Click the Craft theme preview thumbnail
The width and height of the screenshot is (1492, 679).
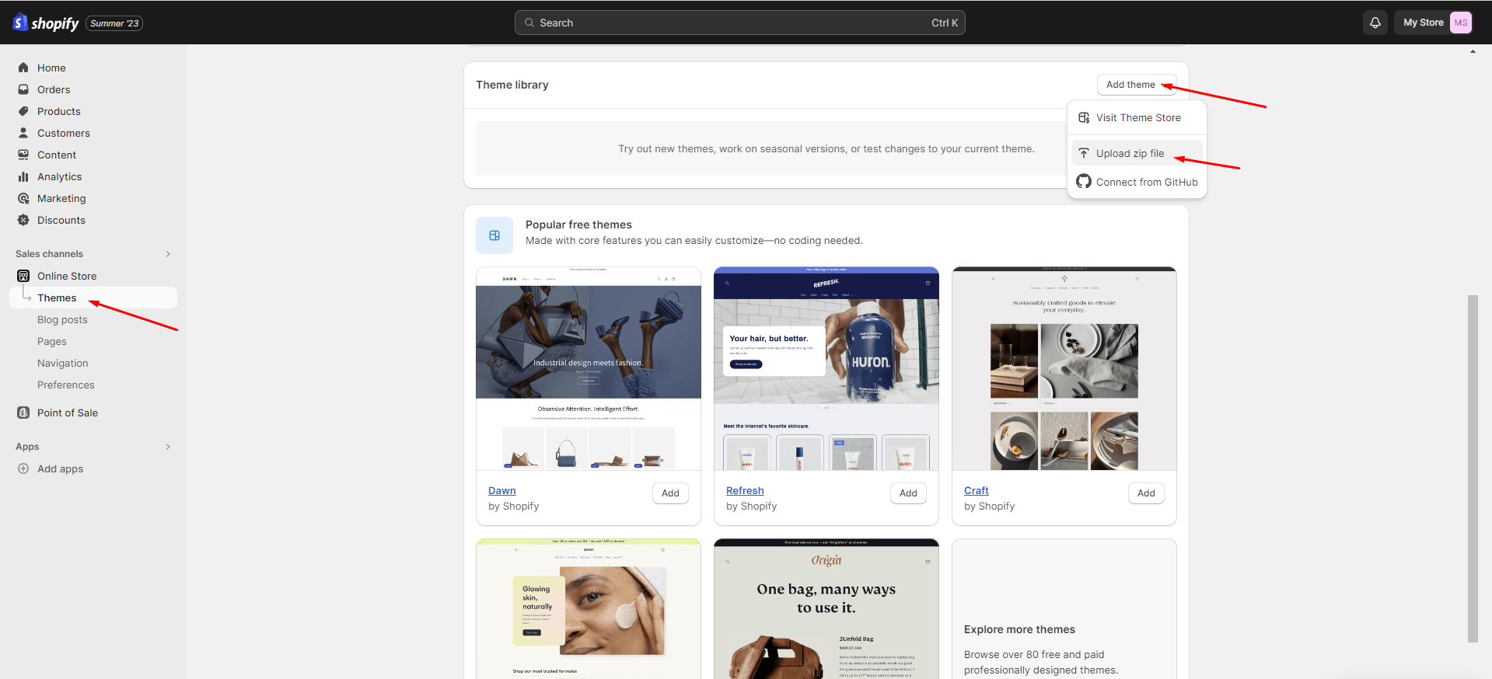tap(1064, 368)
